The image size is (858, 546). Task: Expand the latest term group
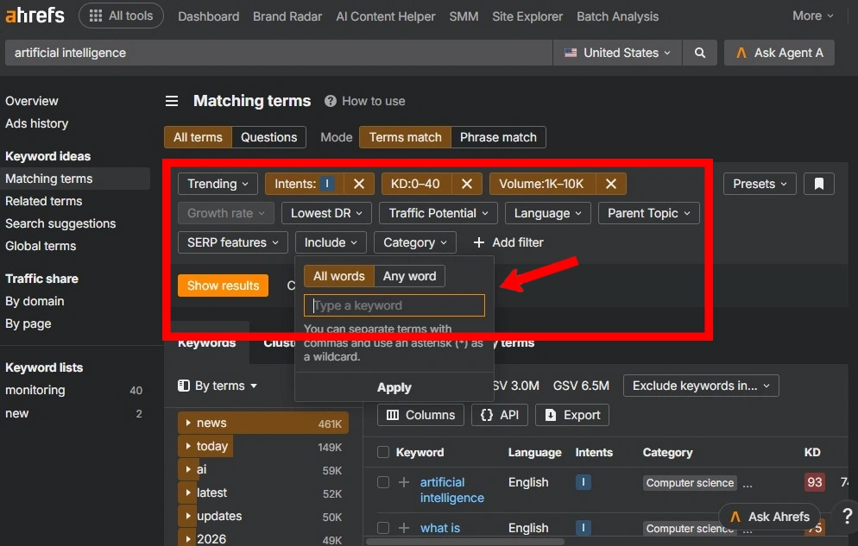tap(187, 493)
